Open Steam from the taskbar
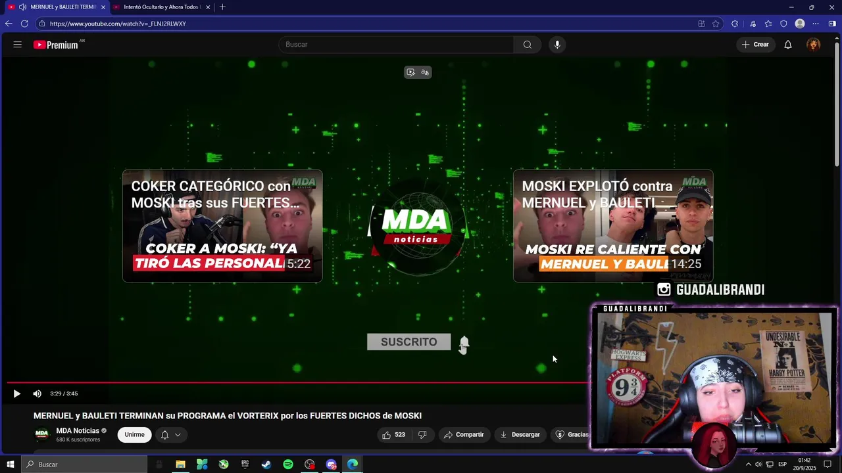Screen dimensions: 842x473 266,464
